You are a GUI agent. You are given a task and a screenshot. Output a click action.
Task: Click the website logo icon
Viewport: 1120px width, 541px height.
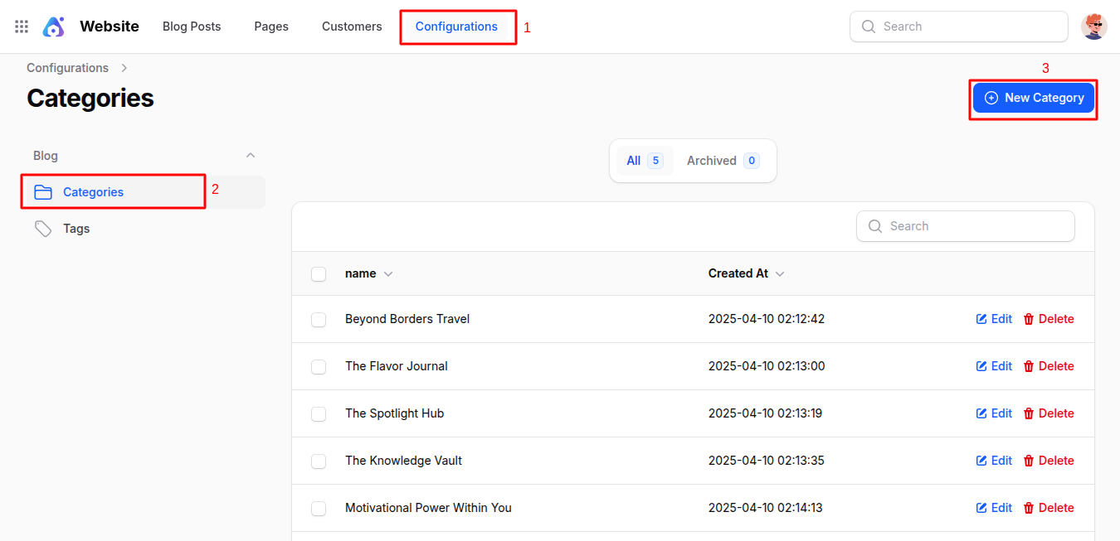click(53, 26)
